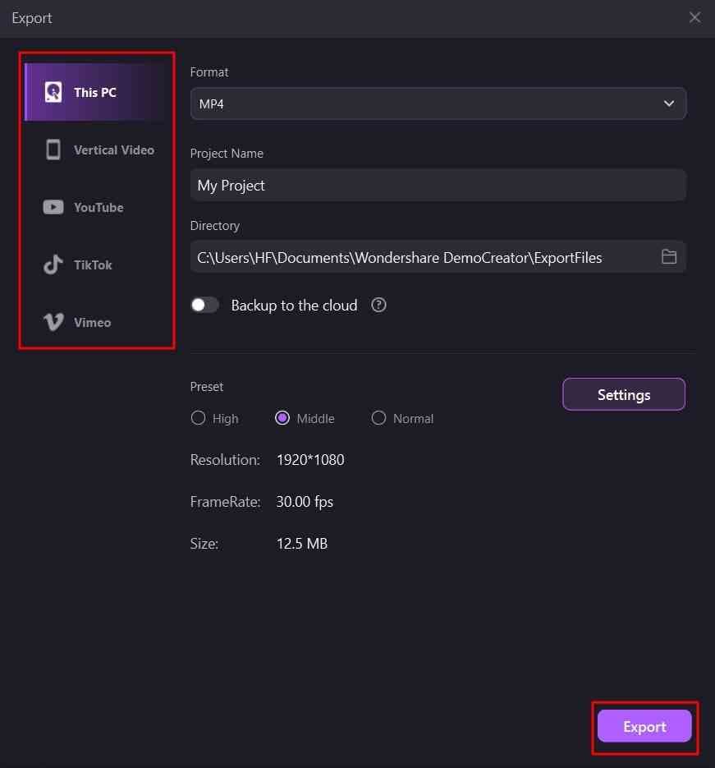Open the Settings button
Image resolution: width=715 pixels, height=768 pixels.
[x=624, y=394]
